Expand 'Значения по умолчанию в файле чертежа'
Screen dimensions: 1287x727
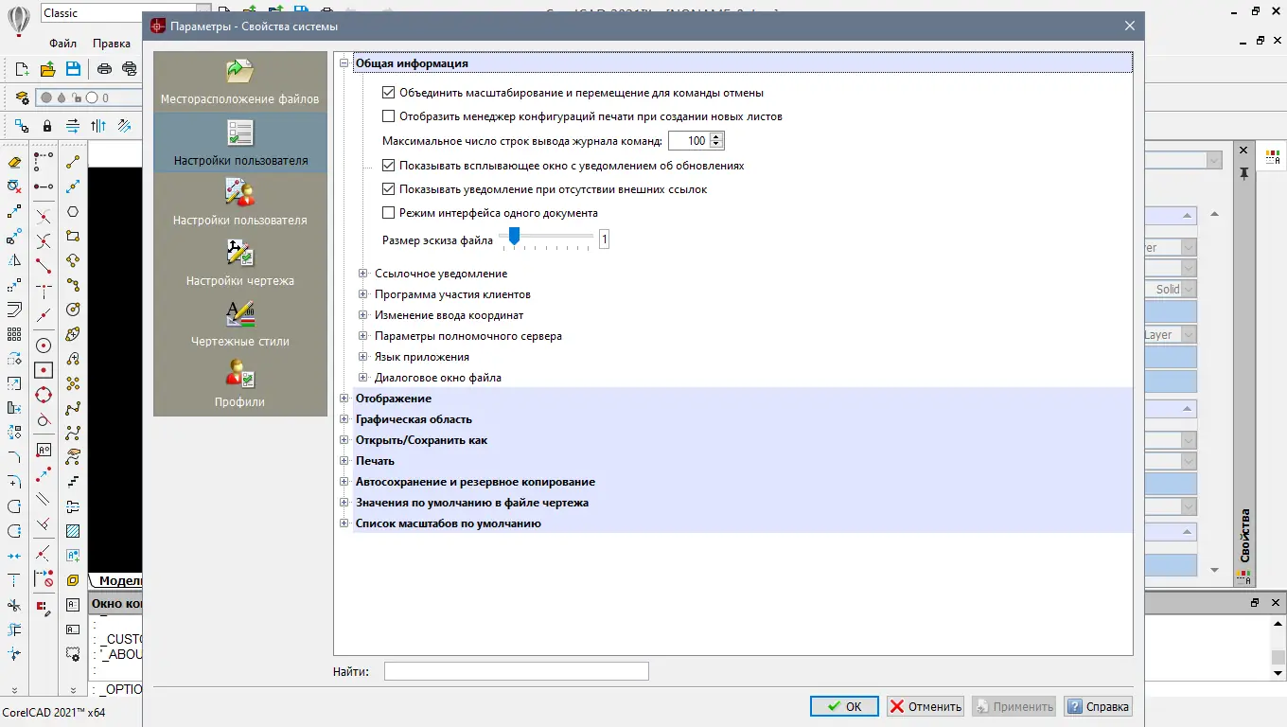pos(344,503)
